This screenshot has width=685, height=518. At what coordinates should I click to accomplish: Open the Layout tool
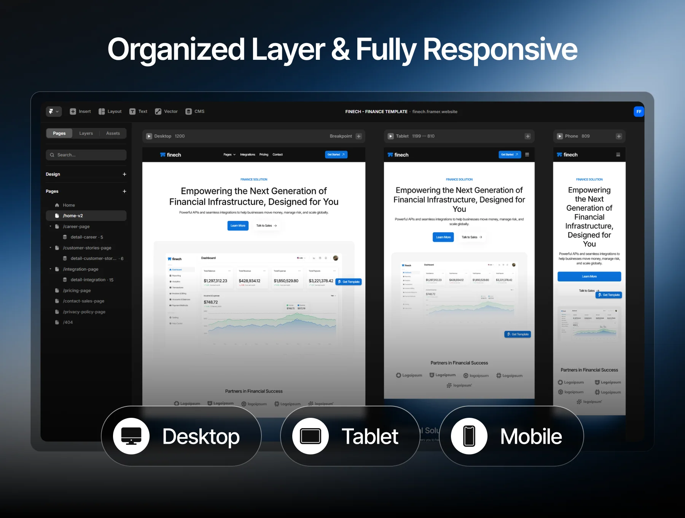[110, 112]
